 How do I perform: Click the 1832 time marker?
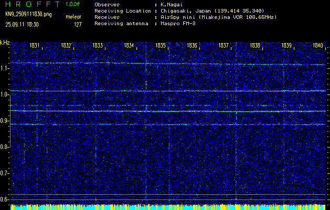coord(66,45)
